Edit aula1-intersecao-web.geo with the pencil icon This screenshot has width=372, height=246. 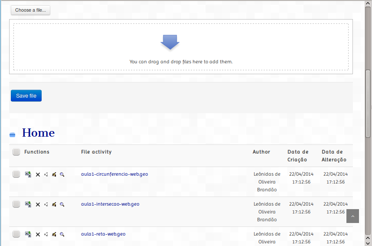tap(54, 204)
